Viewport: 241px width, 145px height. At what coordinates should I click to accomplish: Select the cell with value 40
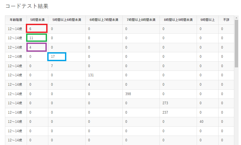pos(208,122)
